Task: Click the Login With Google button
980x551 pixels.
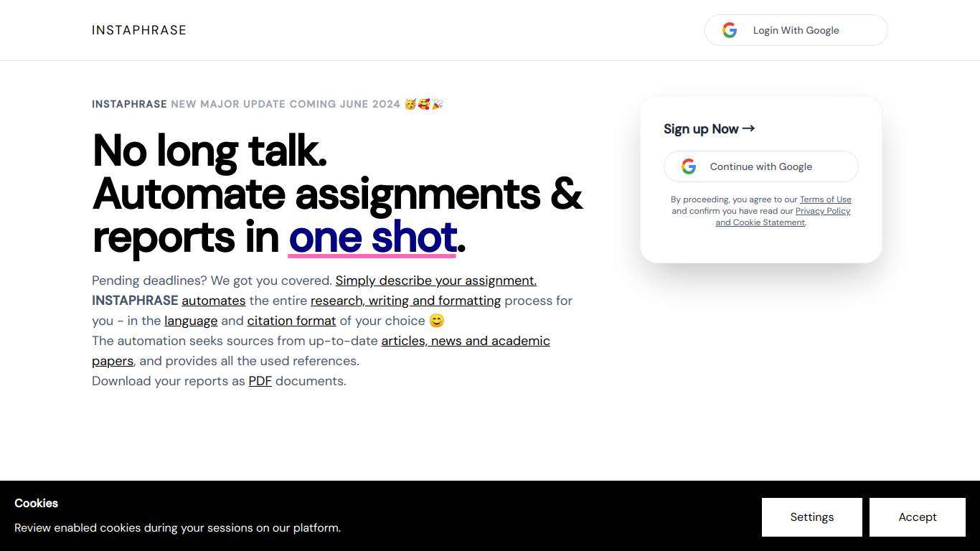Action: pos(796,30)
